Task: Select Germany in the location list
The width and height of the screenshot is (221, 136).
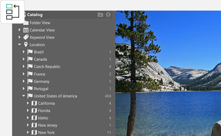Action: 42,82
